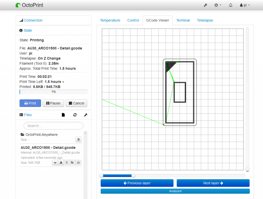The height and width of the screenshot is (199, 263).
Task: Click the State info icon
Action: click(21, 30)
